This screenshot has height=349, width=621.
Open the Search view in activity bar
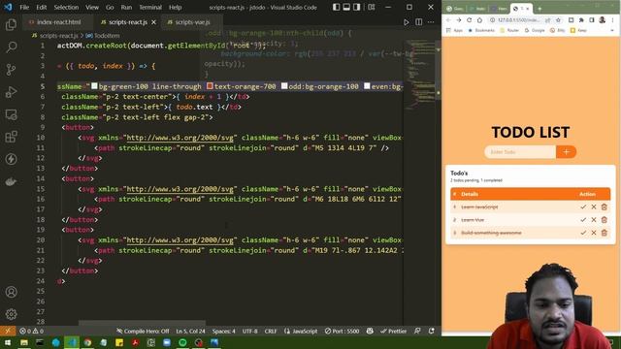pos(11,48)
